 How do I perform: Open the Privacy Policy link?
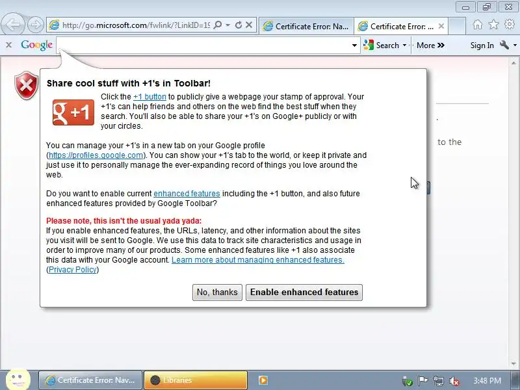[73, 269]
